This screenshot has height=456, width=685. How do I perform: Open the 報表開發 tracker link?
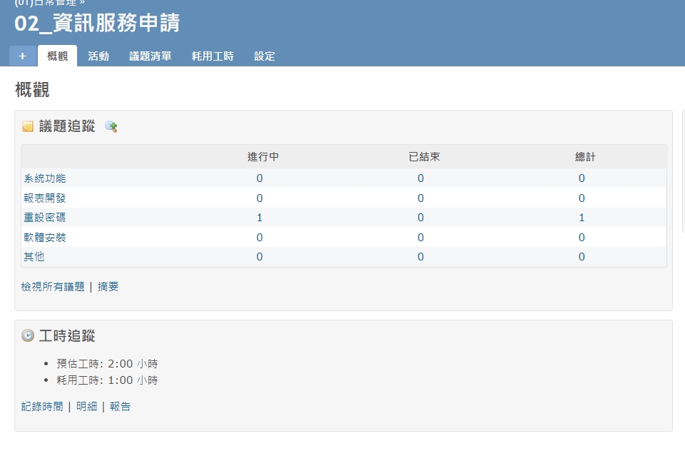coord(45,198)
